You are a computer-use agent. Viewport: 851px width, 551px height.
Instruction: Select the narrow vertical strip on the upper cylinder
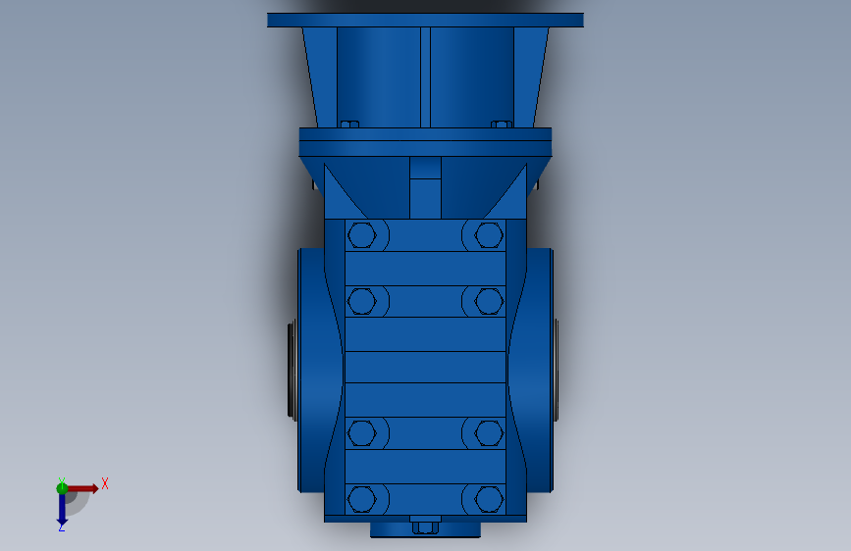[426, 77]
